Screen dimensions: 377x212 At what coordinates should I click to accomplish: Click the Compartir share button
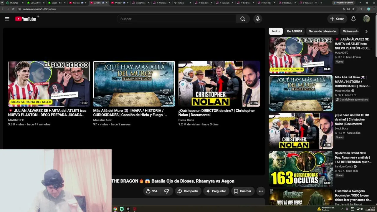pyautogui.click(x=187, y=191)
